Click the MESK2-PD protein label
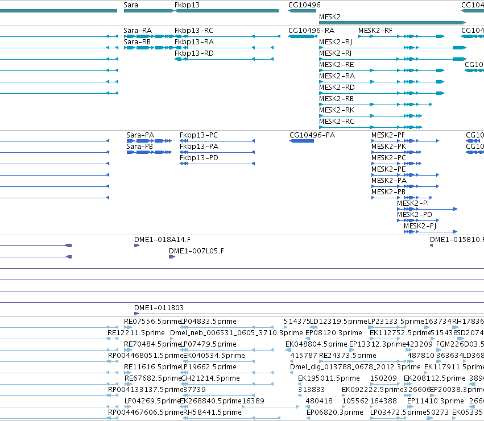 (415, 215)
